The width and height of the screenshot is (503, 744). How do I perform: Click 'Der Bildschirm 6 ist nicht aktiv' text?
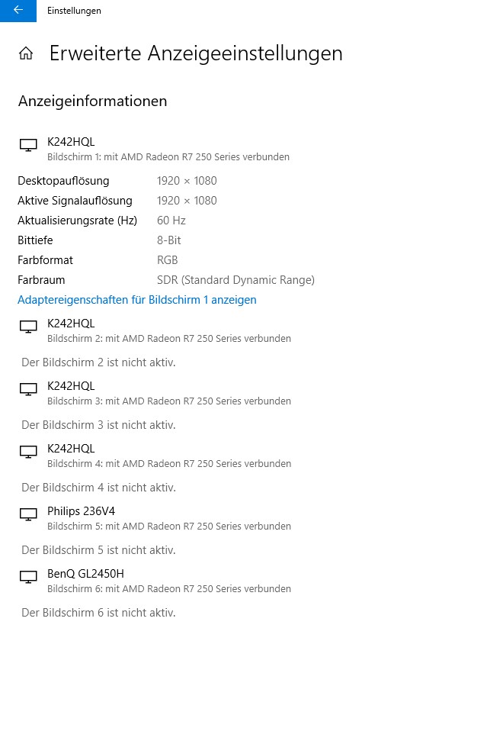[x=98, y=613]
